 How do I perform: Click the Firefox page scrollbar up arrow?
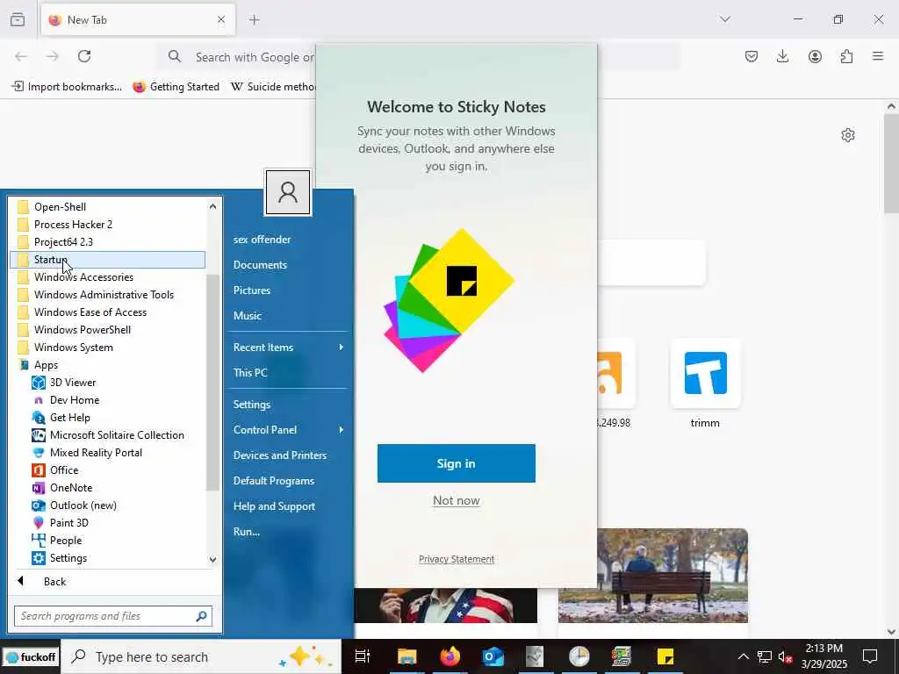pos(891,106)
